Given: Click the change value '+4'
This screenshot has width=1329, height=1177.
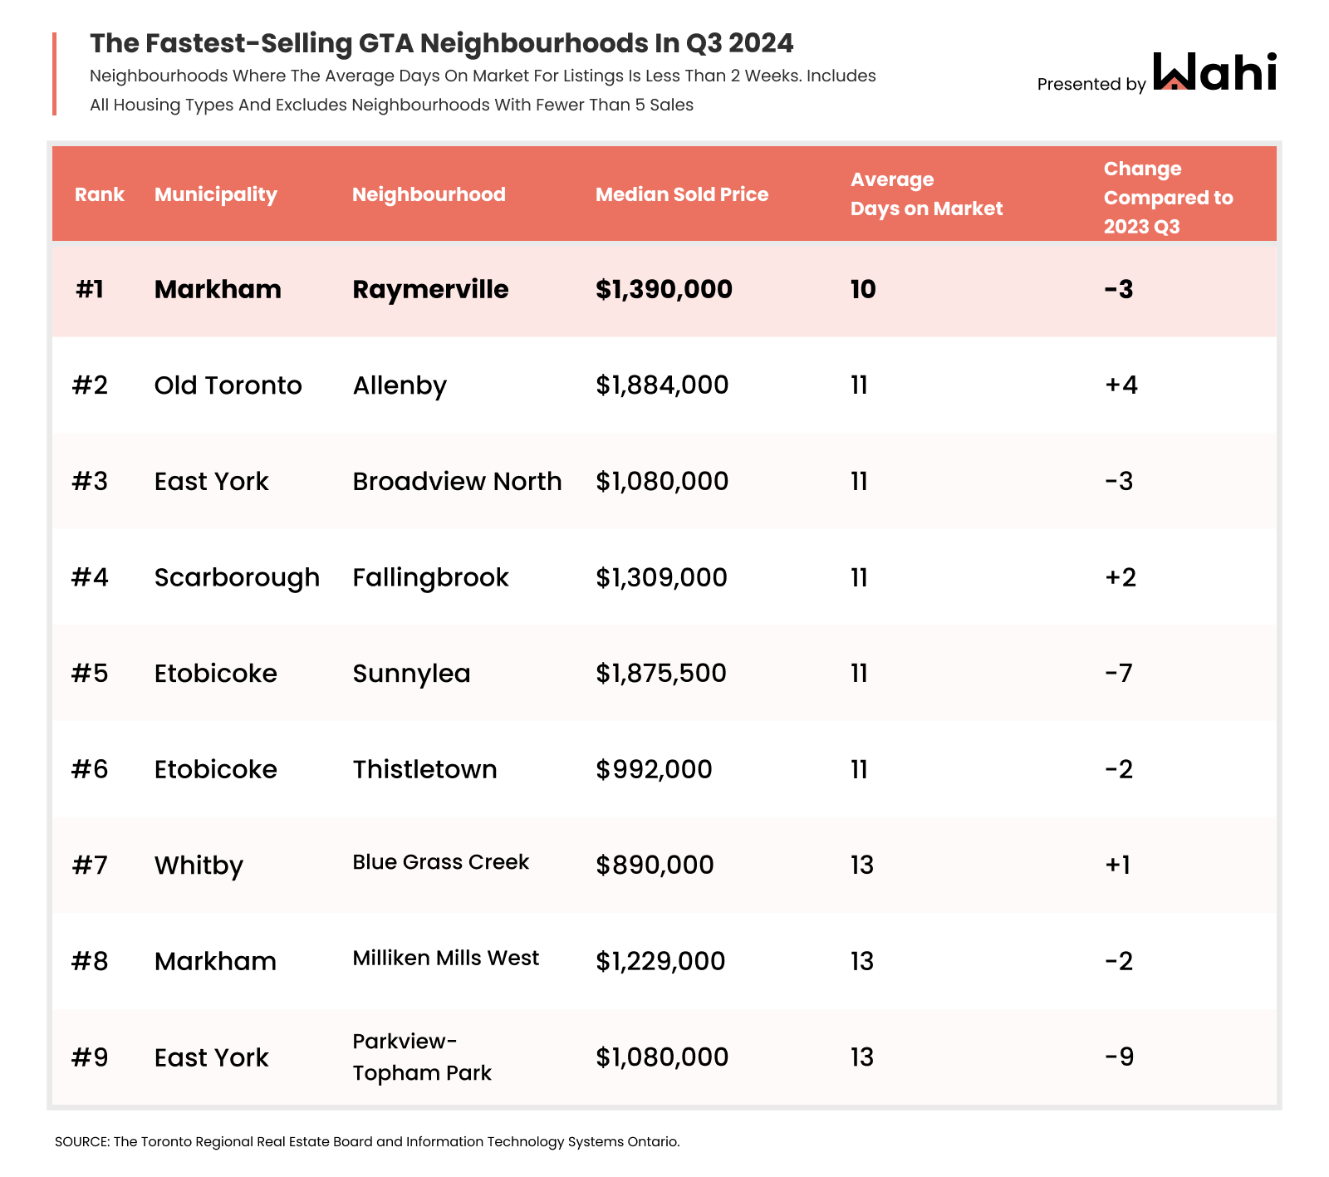Looking at the screenshot, I should pos(1121,385).
